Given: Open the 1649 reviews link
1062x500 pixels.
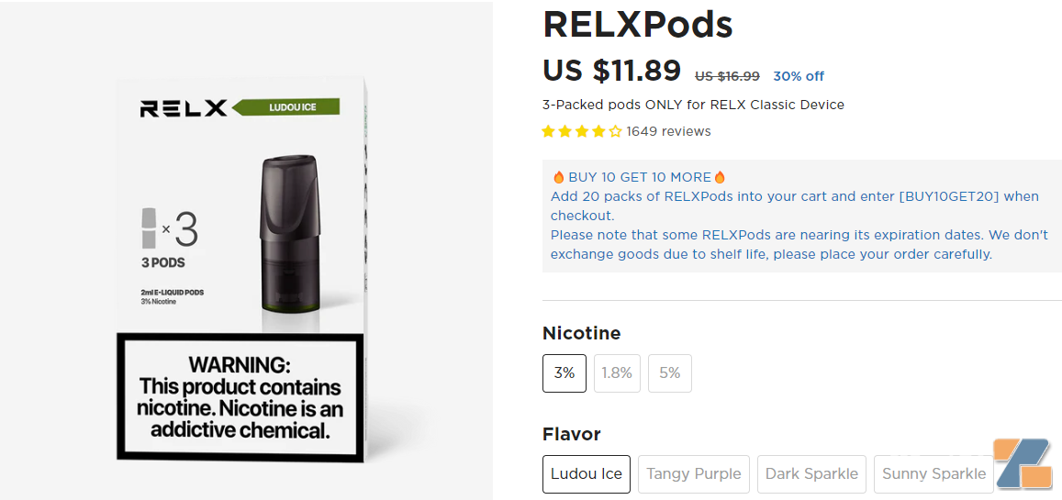Looking at the screenshot, I should 668,131.
